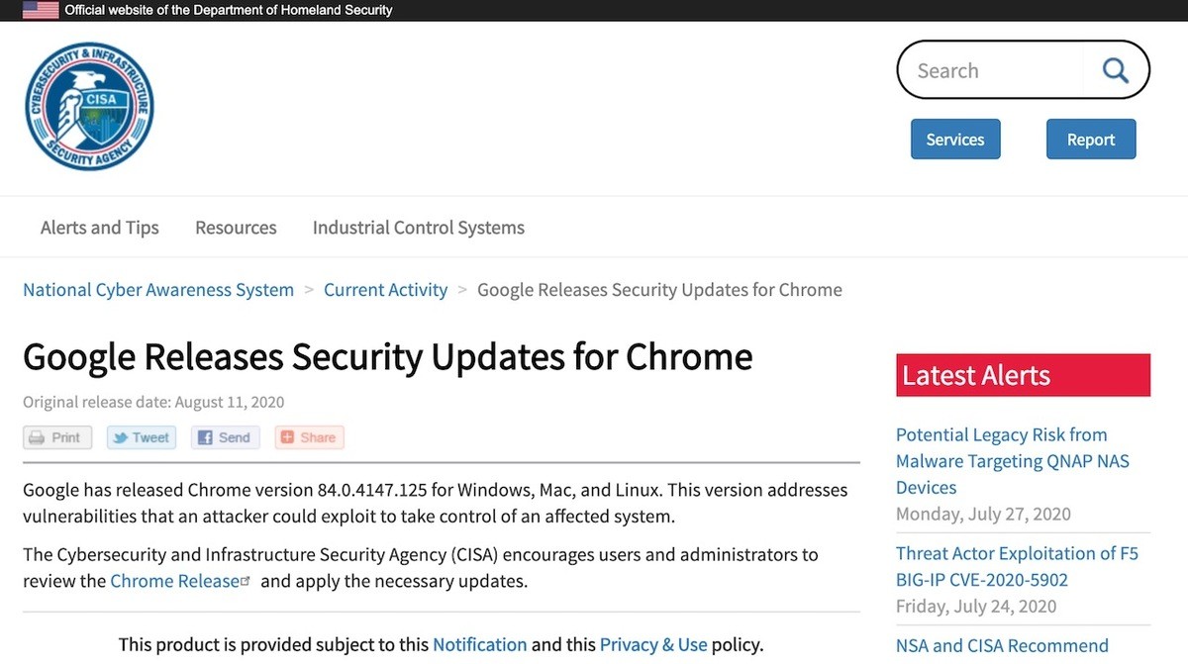1188x664 pixels.
Task: Click the CISA agency logo
Action: coord(89,106)
